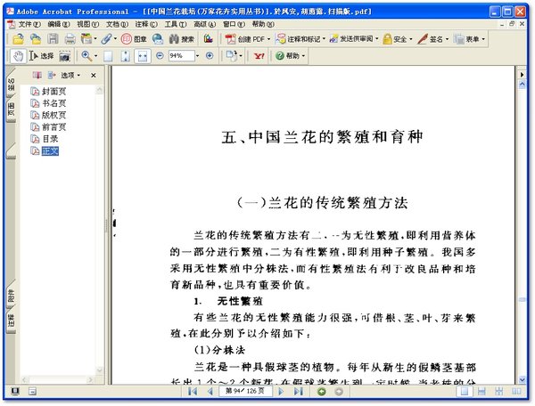The height and width of the screenshot is (406, 535).
Task: Open the 附件 attachments side tab
Action: (x=11, y=296)
